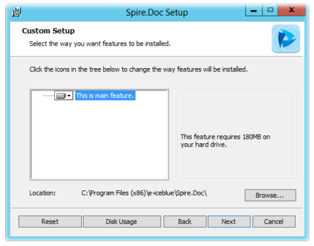Click the '180MB' feature description panel
This screenshot has width=314, height=246.
[x=237, y=135]
